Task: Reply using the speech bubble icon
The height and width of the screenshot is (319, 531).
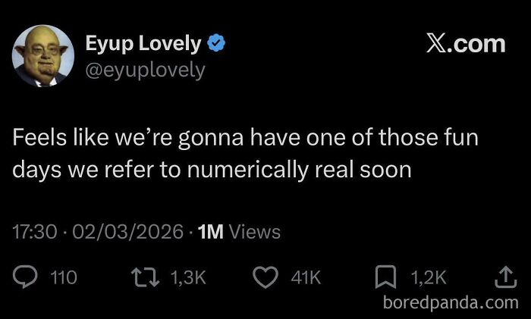Action: click(x=25, y=277)
